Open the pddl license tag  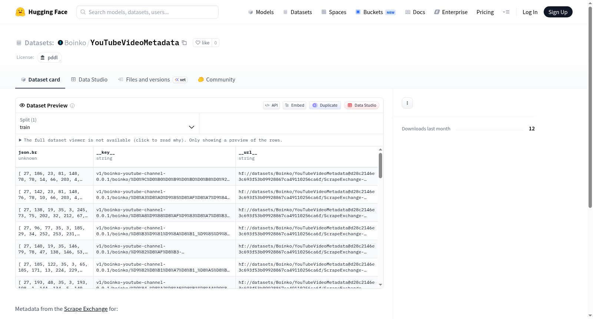pos(49,57)
